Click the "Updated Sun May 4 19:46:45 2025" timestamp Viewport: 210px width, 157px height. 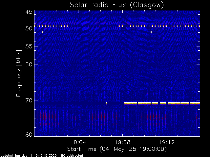(x=29, y=156)
